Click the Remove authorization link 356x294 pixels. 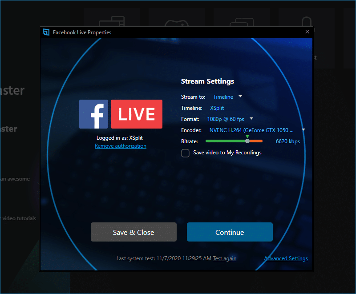click(121, 146)
